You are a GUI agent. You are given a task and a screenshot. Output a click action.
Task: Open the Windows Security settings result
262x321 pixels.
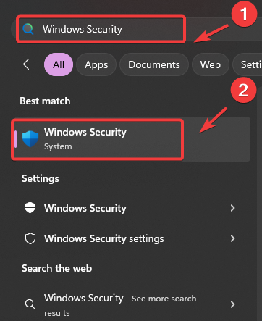click(131, 238)
